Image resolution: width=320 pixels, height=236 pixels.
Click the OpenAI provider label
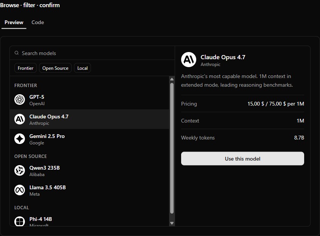click(x=37, y=104)
